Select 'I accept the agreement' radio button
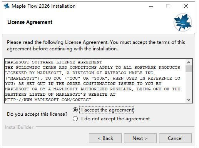 (x=75, y=110)
